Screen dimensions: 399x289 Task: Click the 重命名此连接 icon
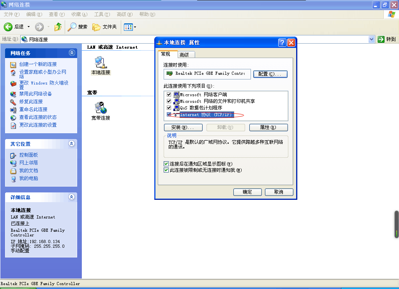[x=13, y=110]
